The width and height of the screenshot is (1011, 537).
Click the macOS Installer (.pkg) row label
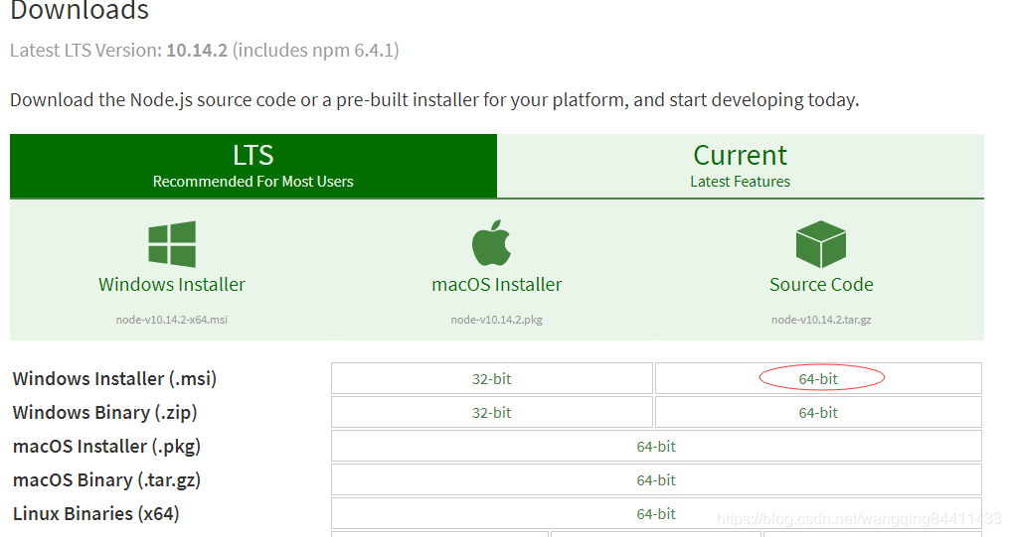[106, 447]
